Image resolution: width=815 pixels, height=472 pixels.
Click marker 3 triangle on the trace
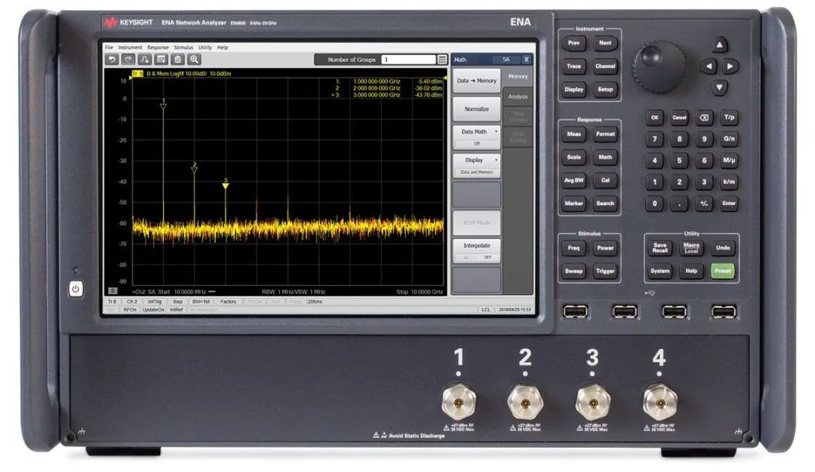click(x=226, y=185)
